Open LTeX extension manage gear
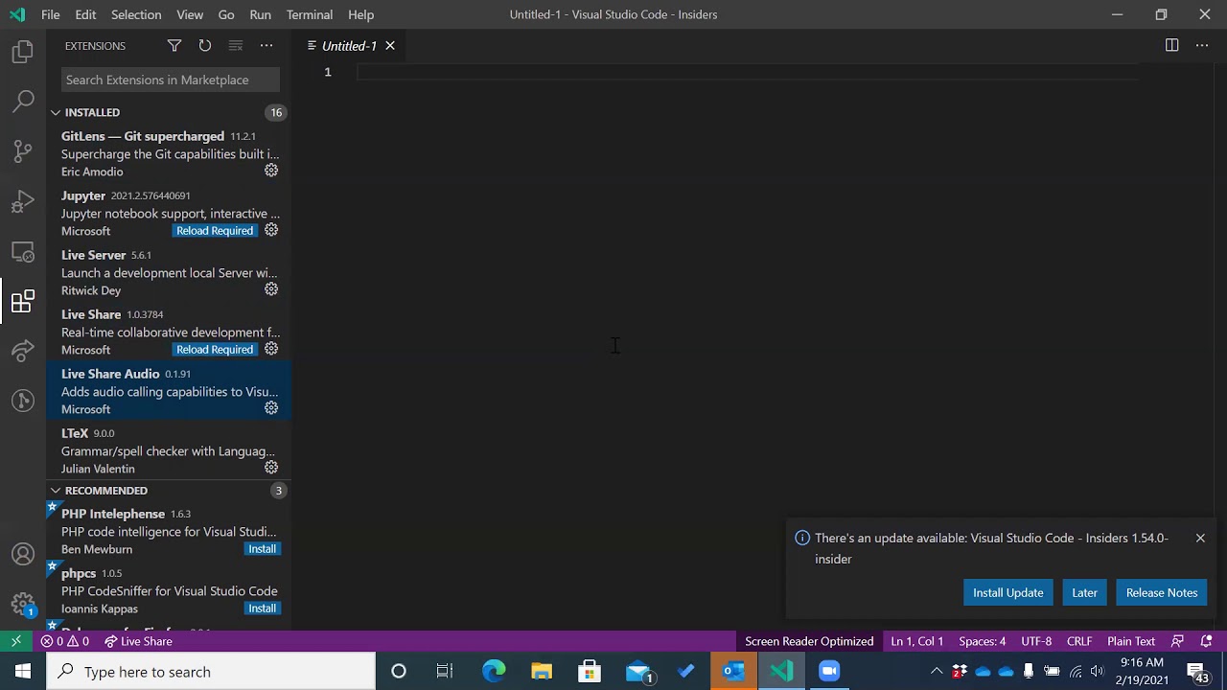This screenshot has height=690, width=1227. pos(271,468)
